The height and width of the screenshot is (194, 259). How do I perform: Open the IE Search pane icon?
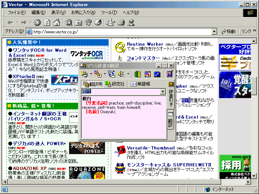click(x=69, y=22)
